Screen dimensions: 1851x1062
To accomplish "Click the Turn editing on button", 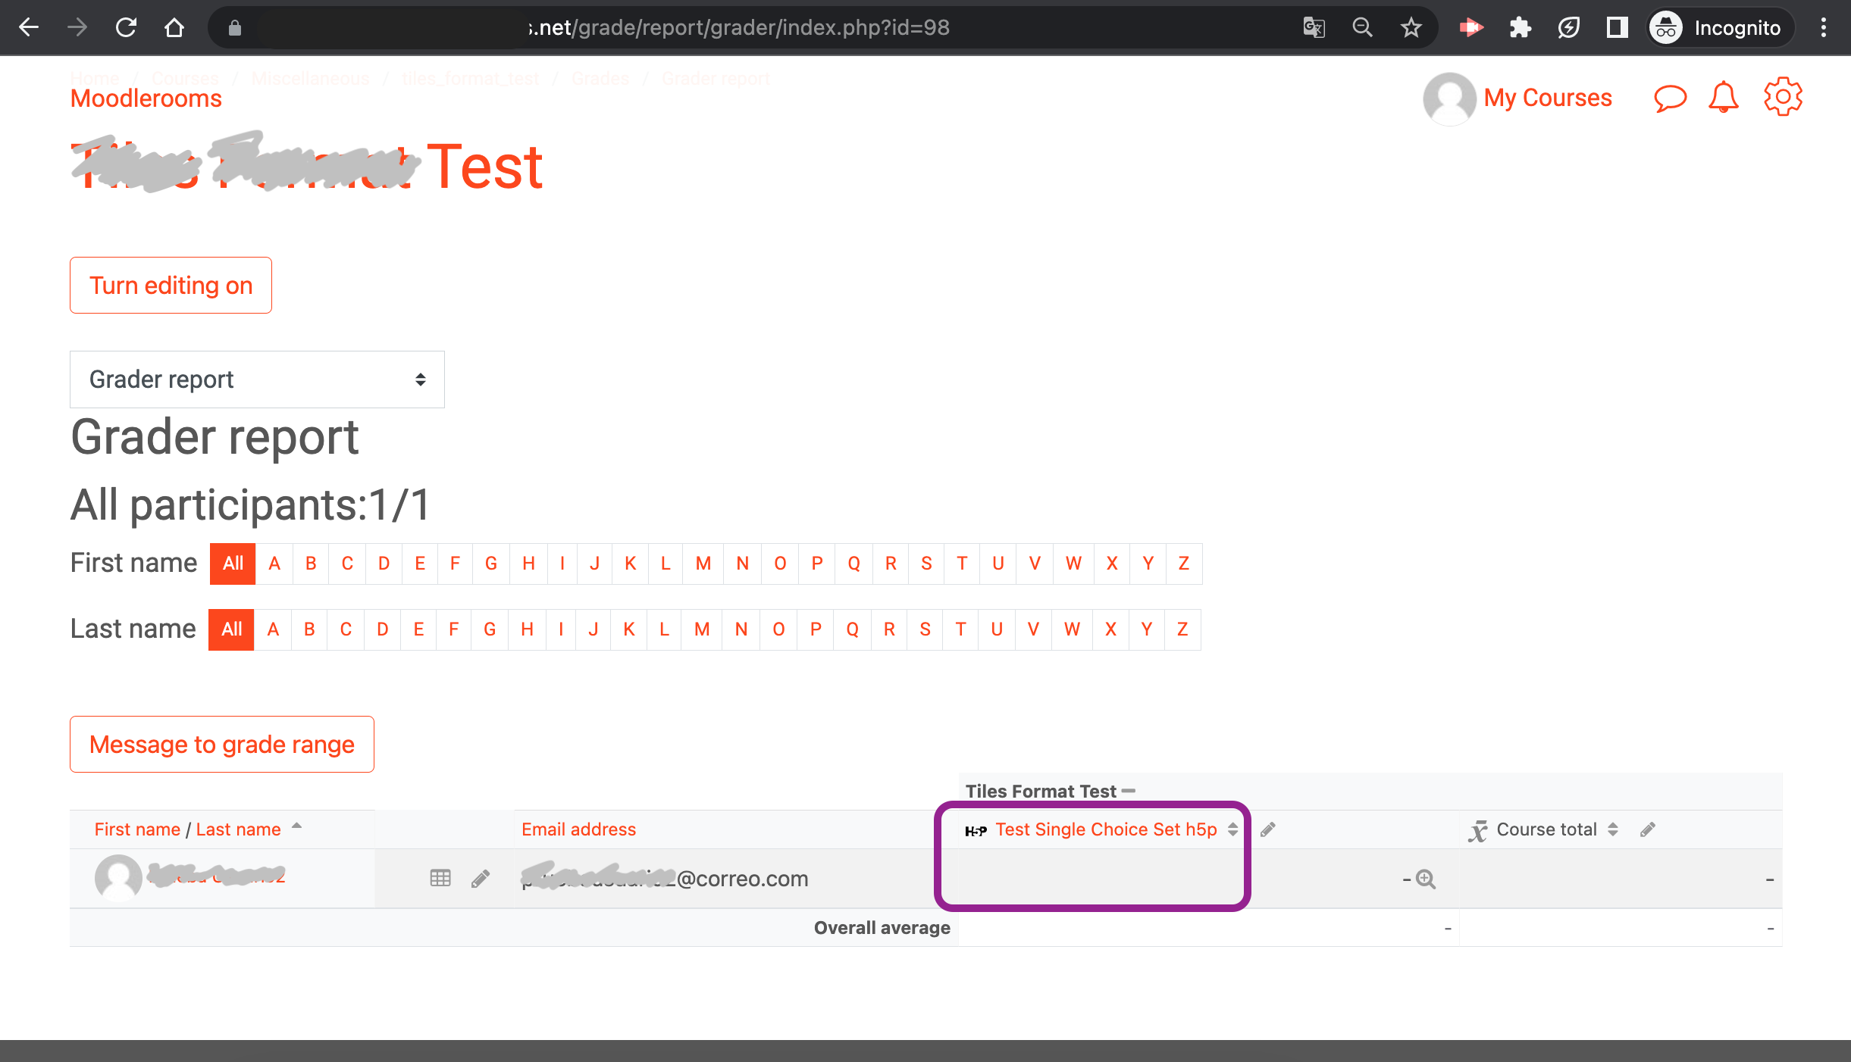I will click(x=171, y=285).
